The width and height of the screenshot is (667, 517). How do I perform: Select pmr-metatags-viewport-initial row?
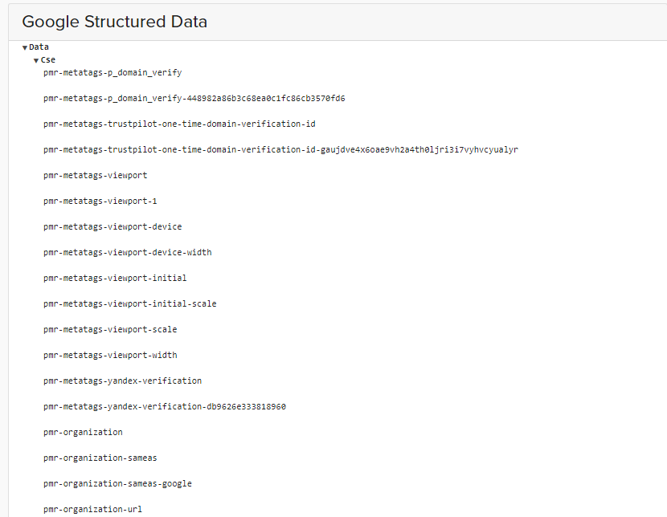[x=115, y=278]
